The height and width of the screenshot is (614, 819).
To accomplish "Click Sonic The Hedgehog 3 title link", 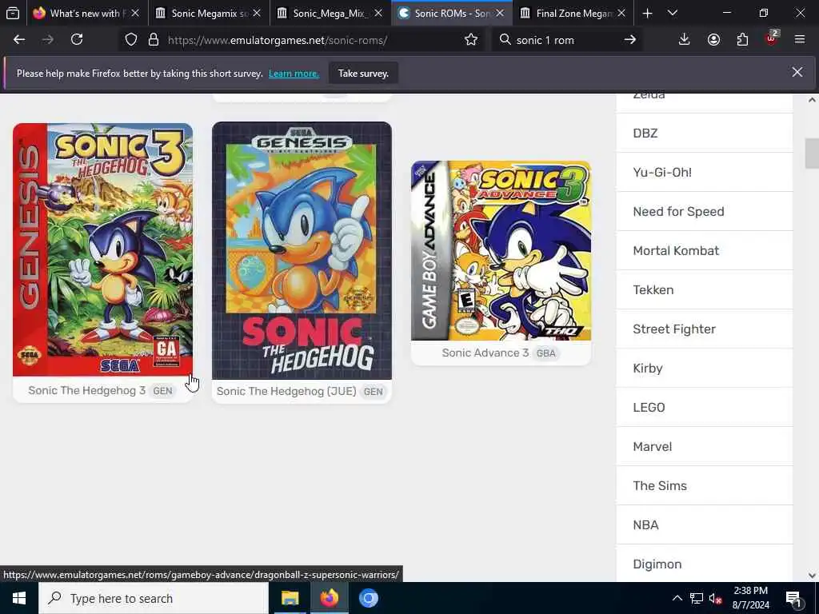I will [x=86, y=390].
